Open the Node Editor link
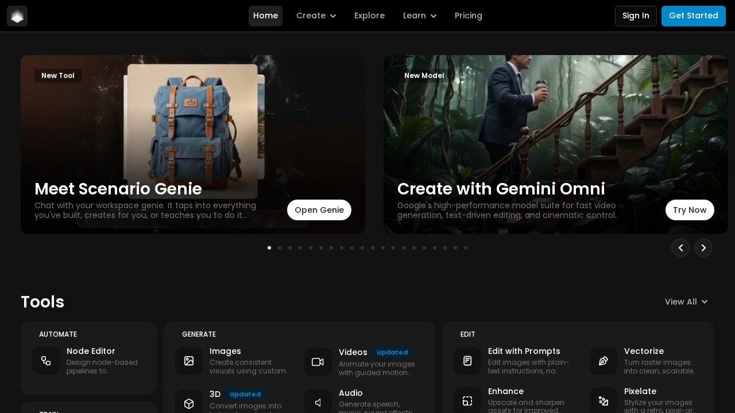 [91, 351]
